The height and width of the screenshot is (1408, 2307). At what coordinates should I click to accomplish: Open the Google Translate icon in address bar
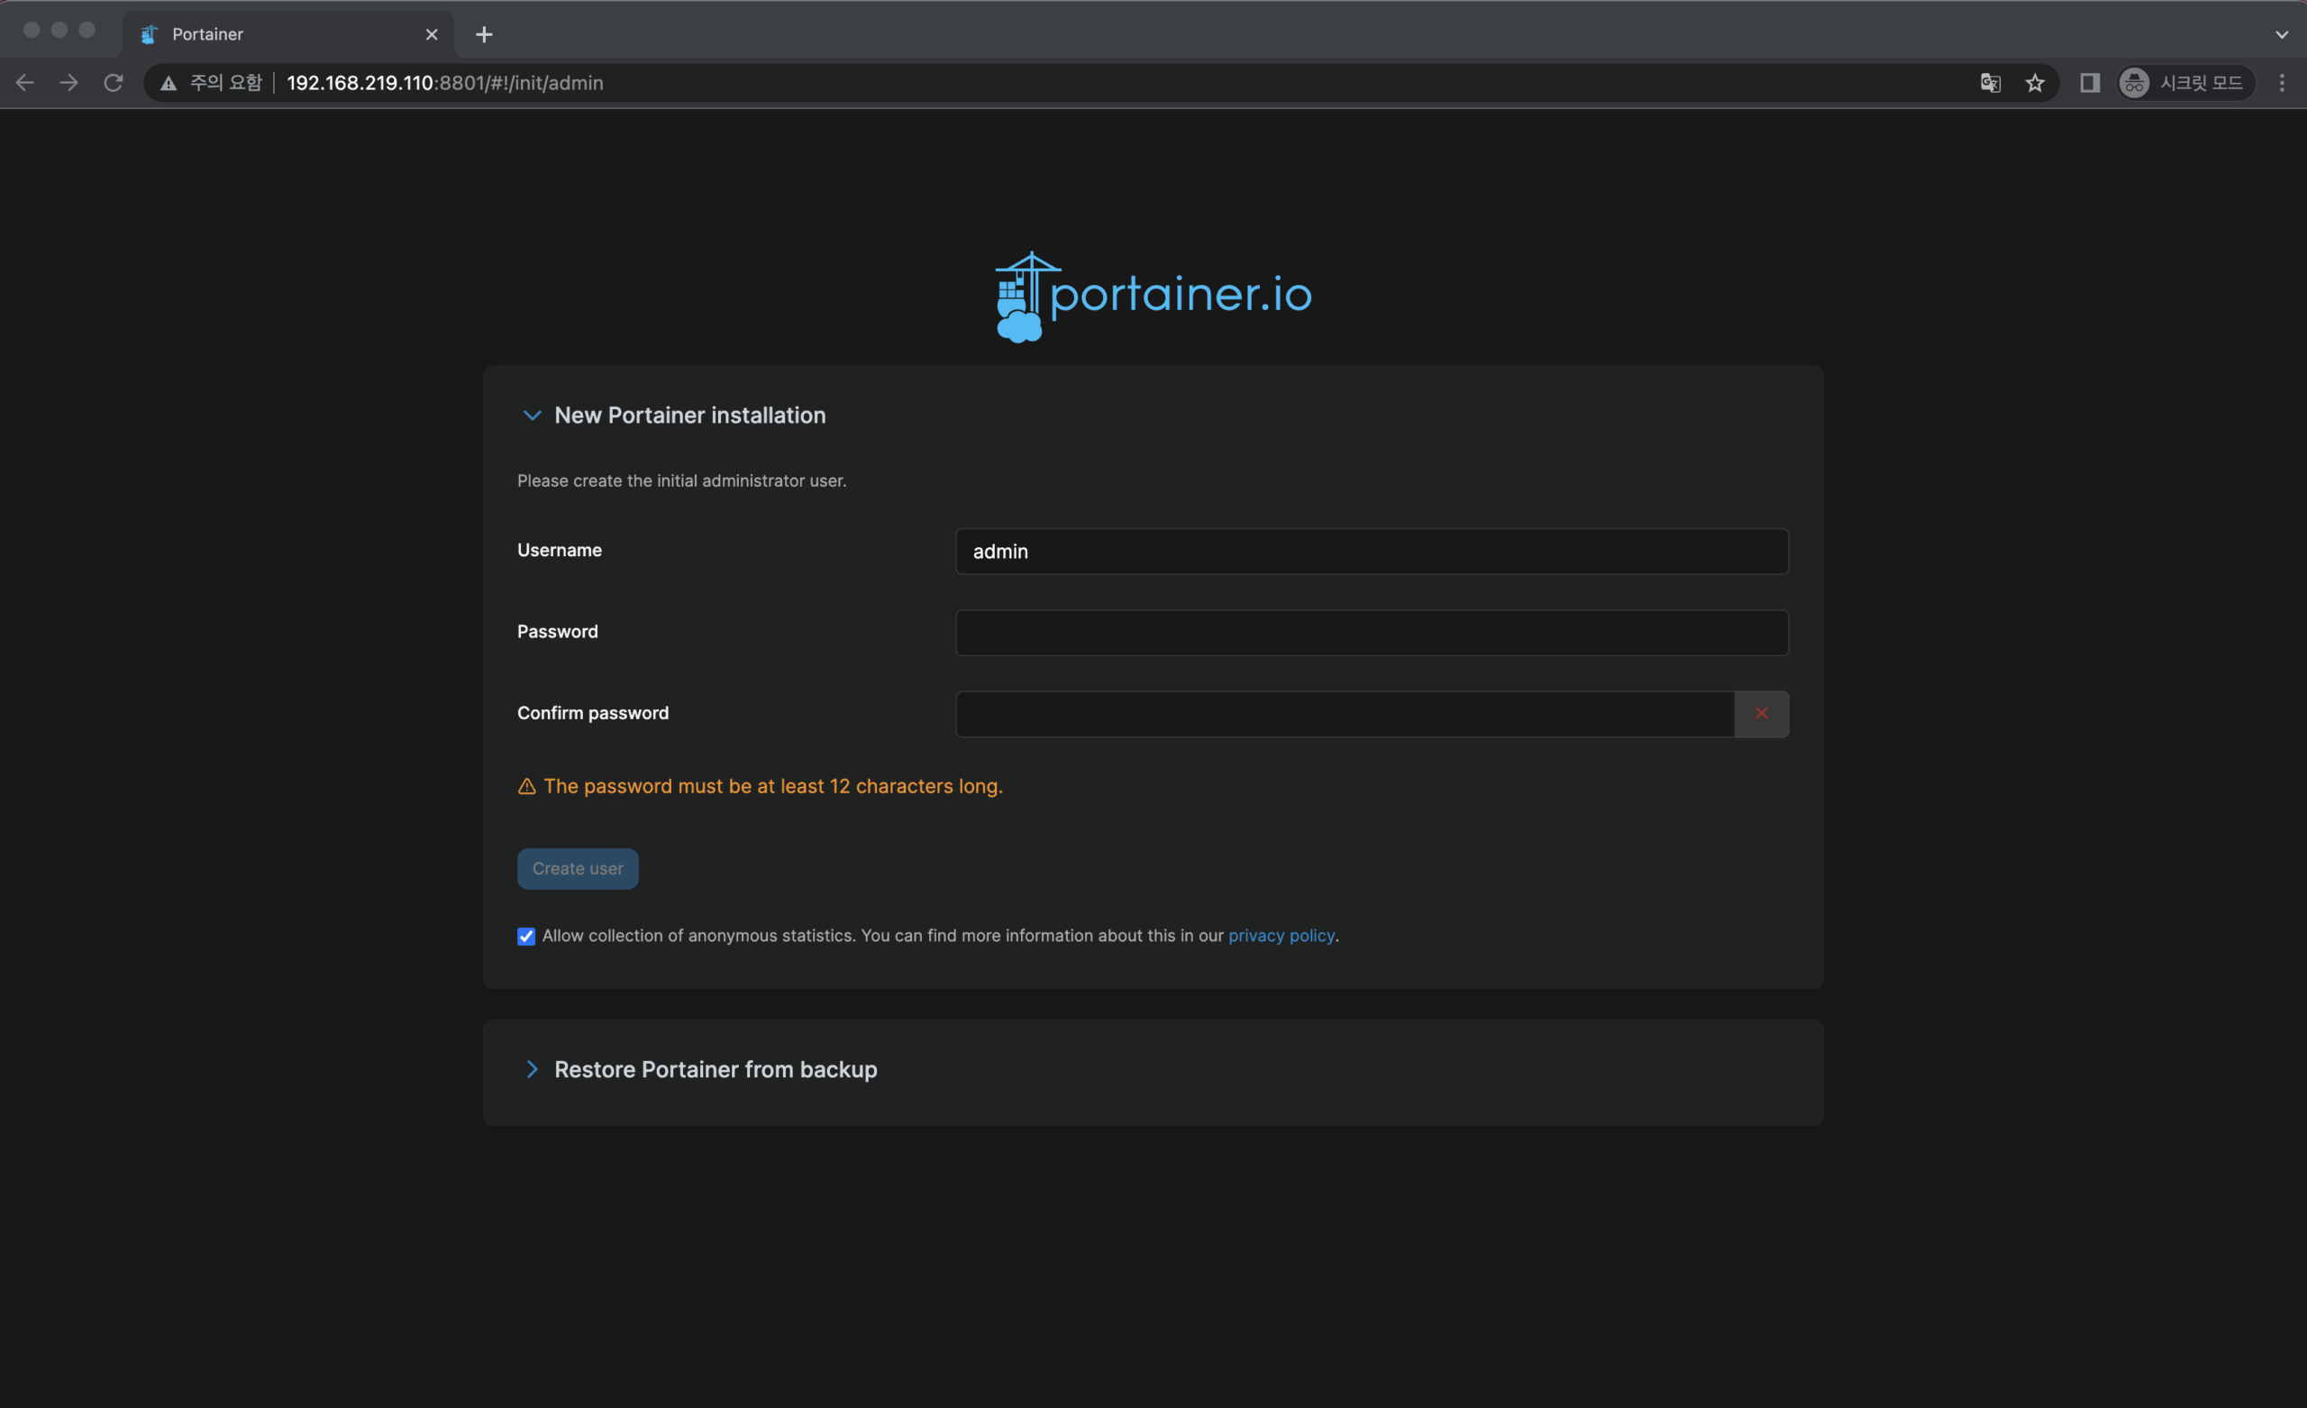point(1991,82)
